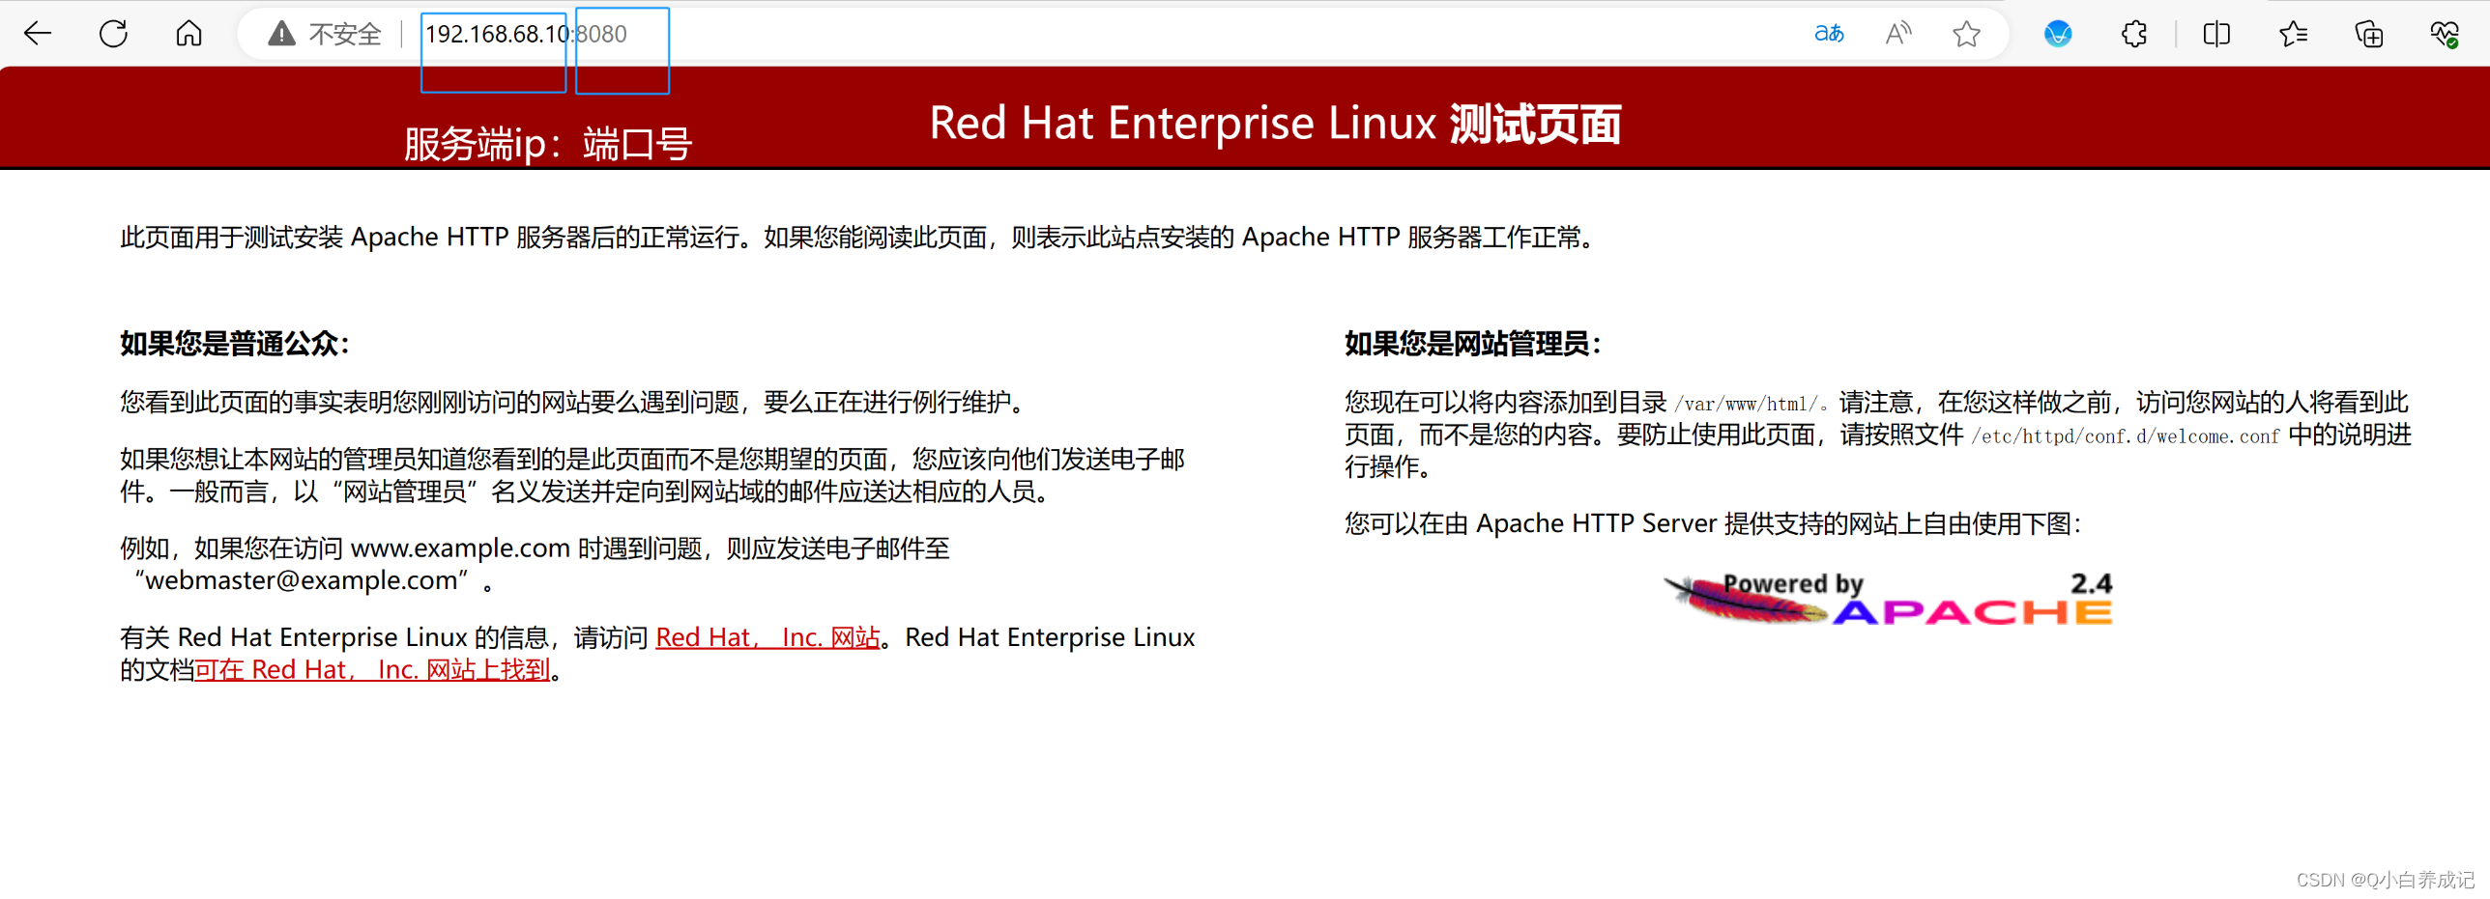Image resolution: width=2490 pixels, height=899 pixels.
Task: Refresh the Apache test page
Action: click(113, 33)
